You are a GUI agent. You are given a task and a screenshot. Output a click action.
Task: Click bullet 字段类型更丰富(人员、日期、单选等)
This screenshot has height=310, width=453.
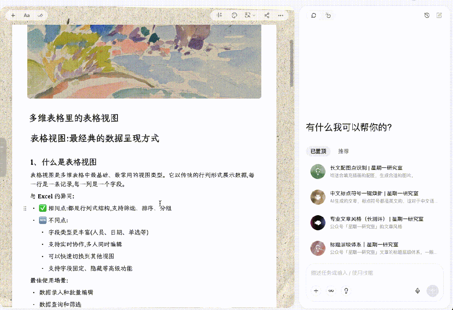[99, 232]
